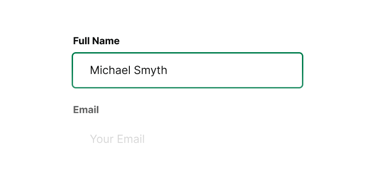Click the Email label
Image resolution: width=375 pixels, height=189 pixels.
pyautogui.click(x=86, y=110)
